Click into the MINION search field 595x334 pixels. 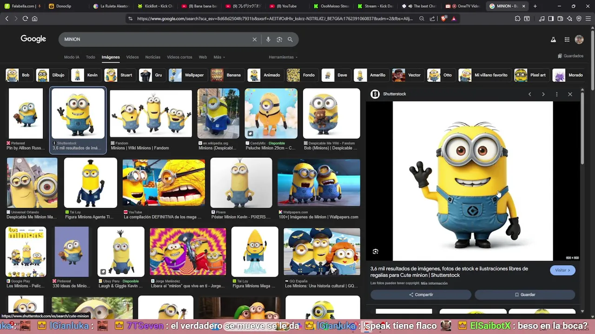(x=156, y=39)
